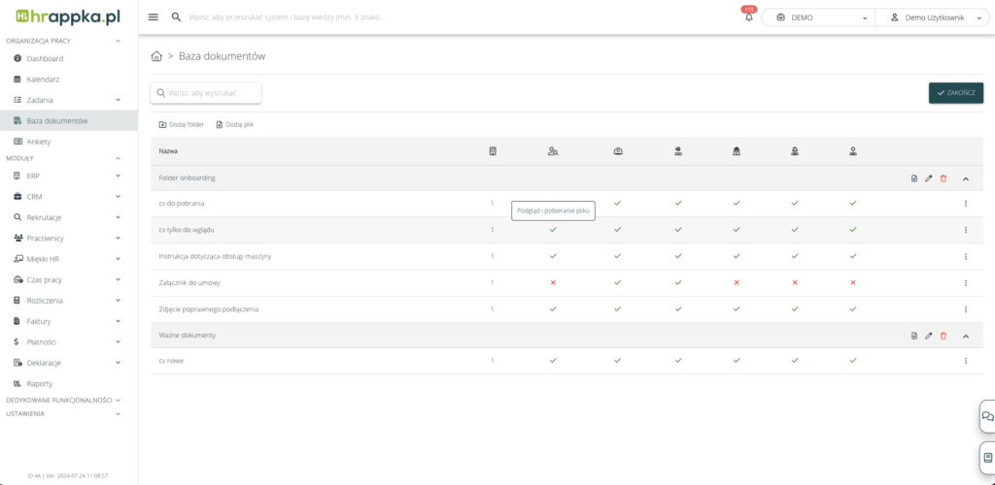Open the hamburger menu icon
The width and height of the screenshot is (995, 485).
click(153, 17)
